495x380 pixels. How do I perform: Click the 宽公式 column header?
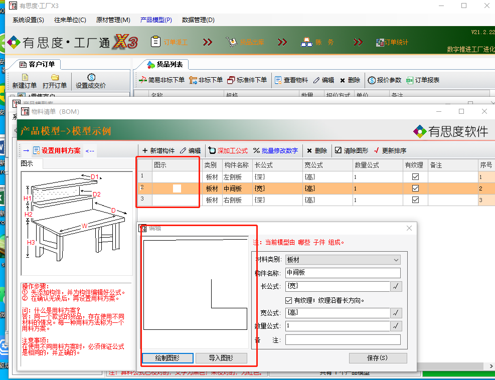click(x=327, y=165)
